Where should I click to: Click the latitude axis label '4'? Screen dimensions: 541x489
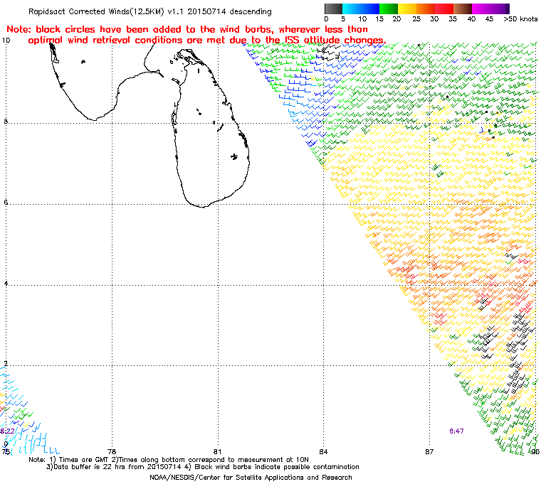(x=6, y=284)
